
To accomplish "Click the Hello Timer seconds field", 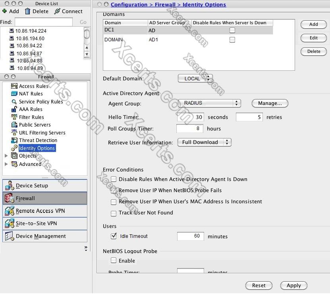I will click(x=191, y=117).
